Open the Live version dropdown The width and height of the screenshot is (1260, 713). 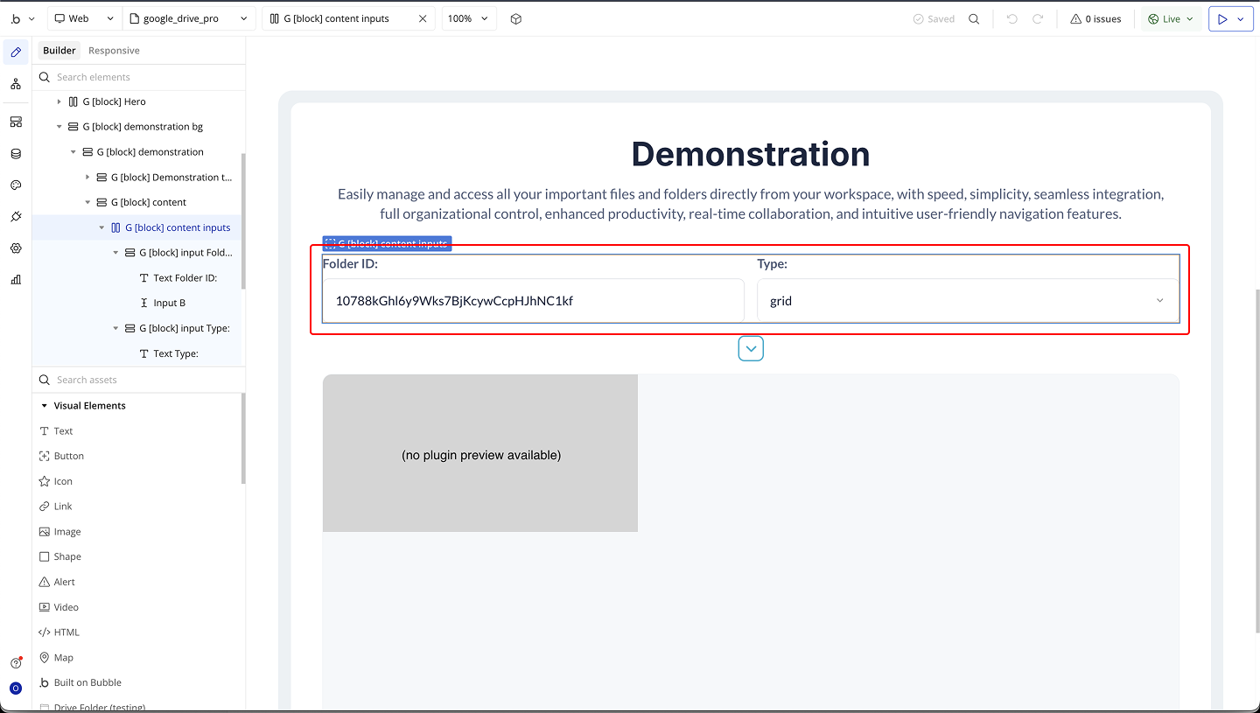pyautogui.click(x=1171, y=18)
